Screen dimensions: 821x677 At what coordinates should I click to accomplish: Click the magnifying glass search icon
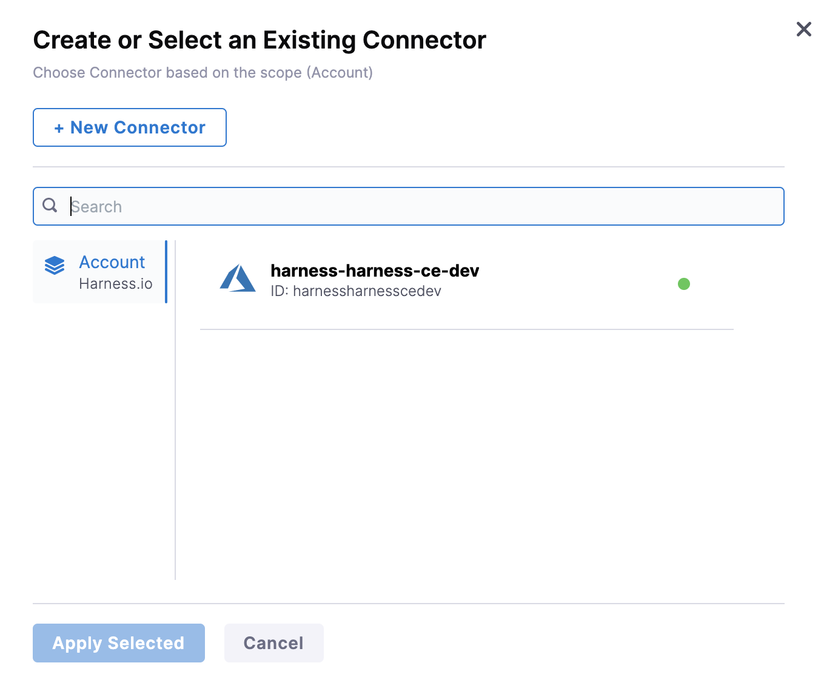pos(50,206)
